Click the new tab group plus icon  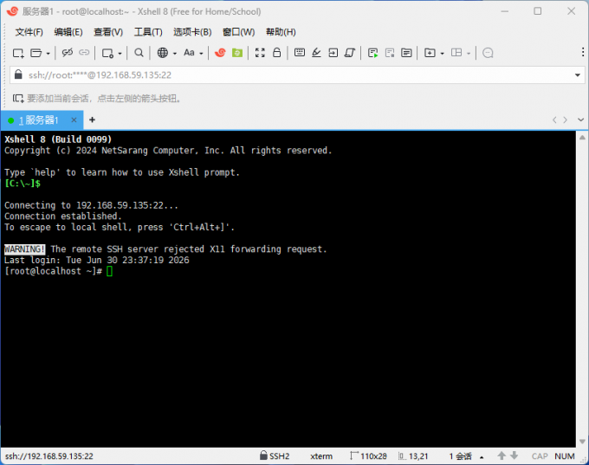[x=430, y=53]
